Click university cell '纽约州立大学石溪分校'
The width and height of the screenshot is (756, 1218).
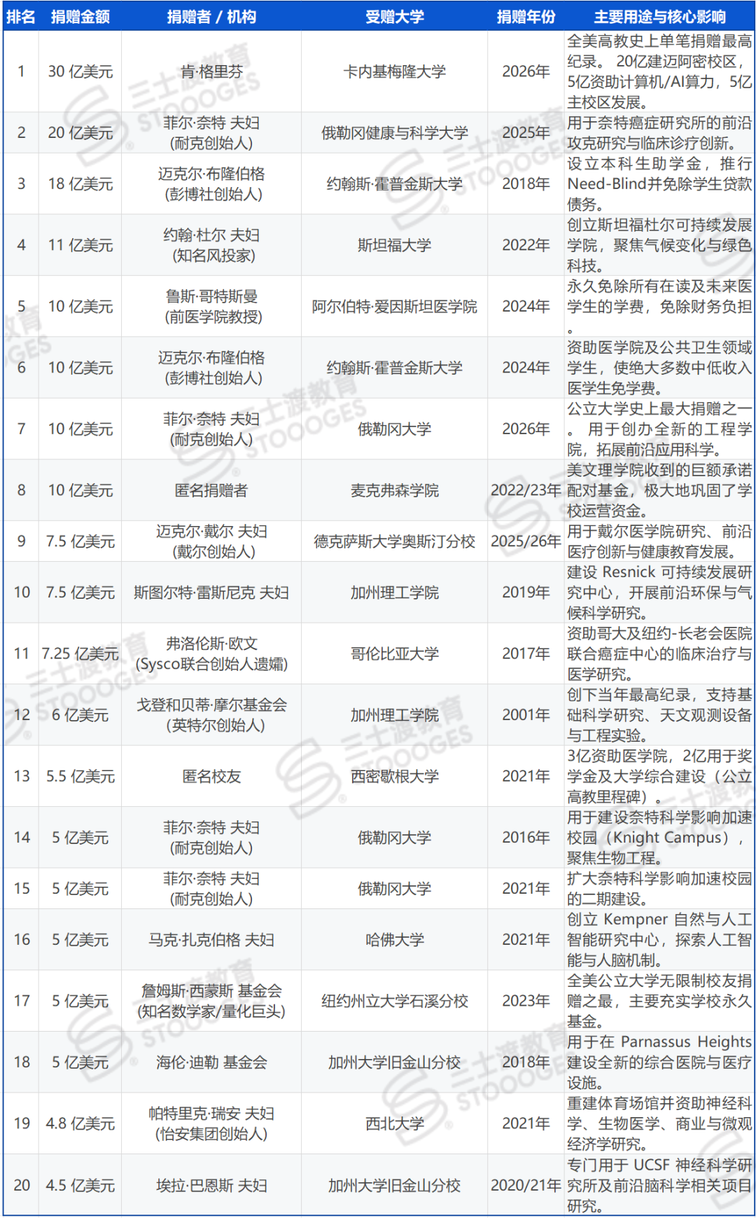coord(395,1001)
